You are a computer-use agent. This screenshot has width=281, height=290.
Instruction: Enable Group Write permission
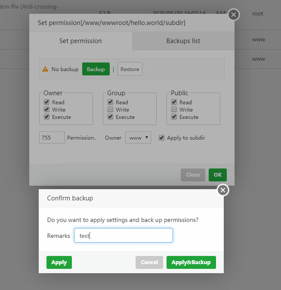(x=110, y=109)
